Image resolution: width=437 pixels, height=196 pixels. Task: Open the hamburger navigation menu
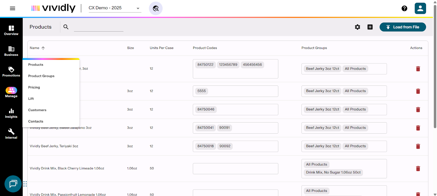click(12, 8)
